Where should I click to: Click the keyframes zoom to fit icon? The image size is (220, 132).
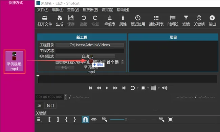pos(170,120)
